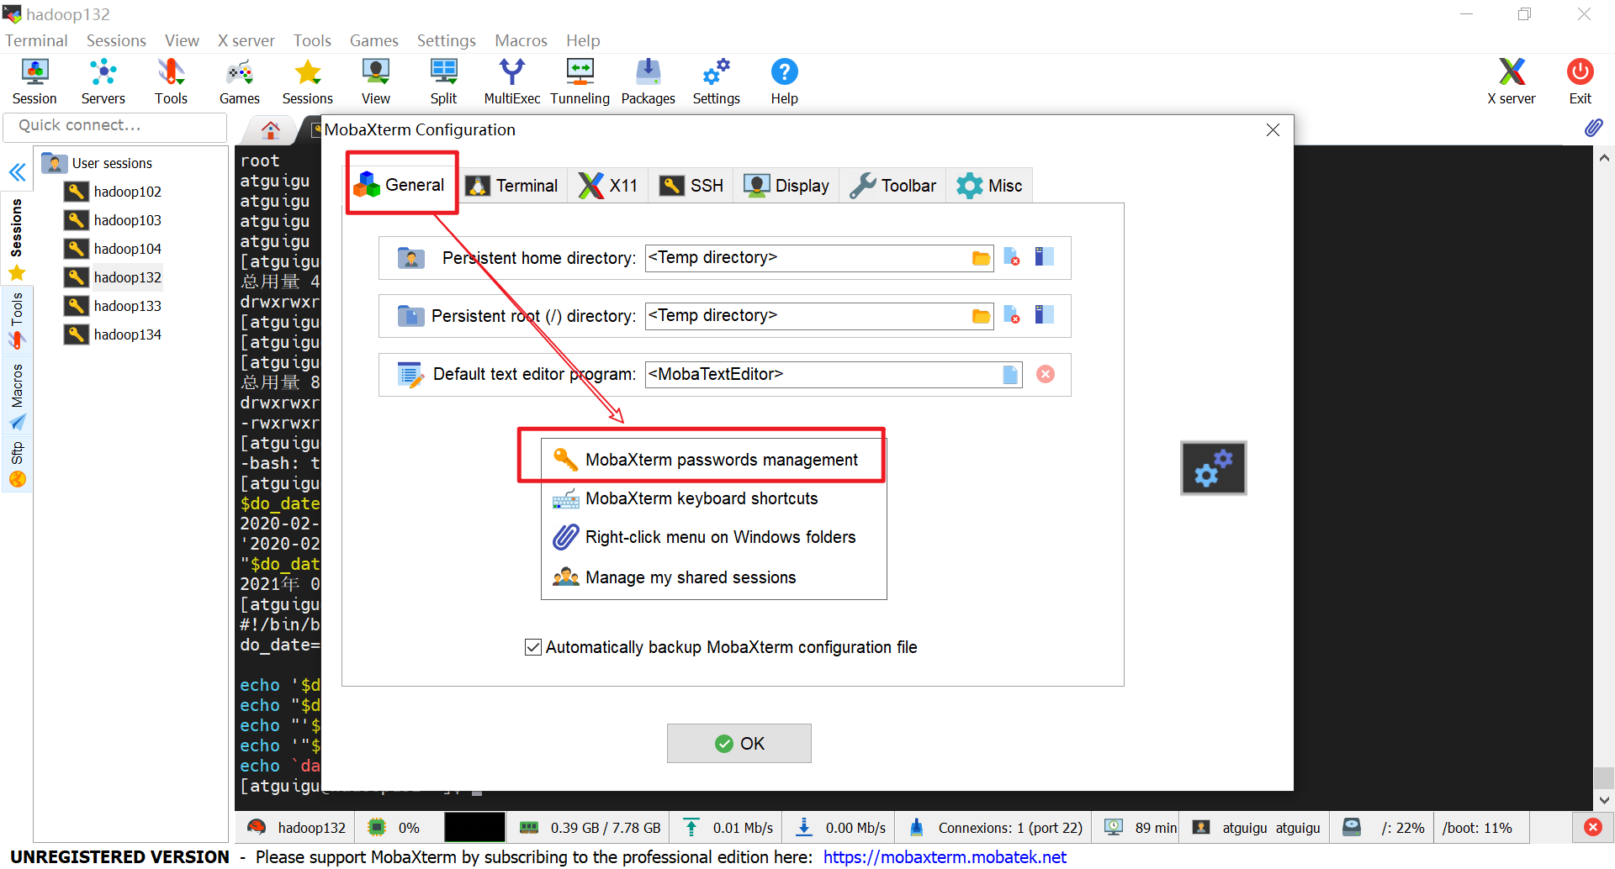This screenshot has height=869, width=1615.
Task: Open the Macros menu
Action: 521,40
